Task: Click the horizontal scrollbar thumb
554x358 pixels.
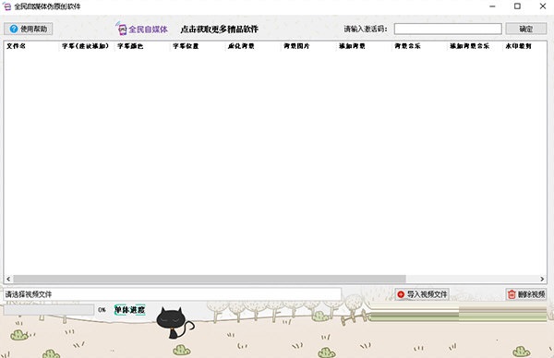Action: [210, 279]
